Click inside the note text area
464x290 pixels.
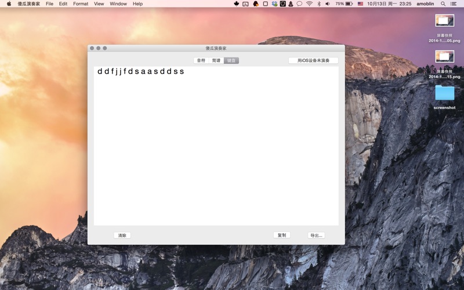tap(216, 145)
